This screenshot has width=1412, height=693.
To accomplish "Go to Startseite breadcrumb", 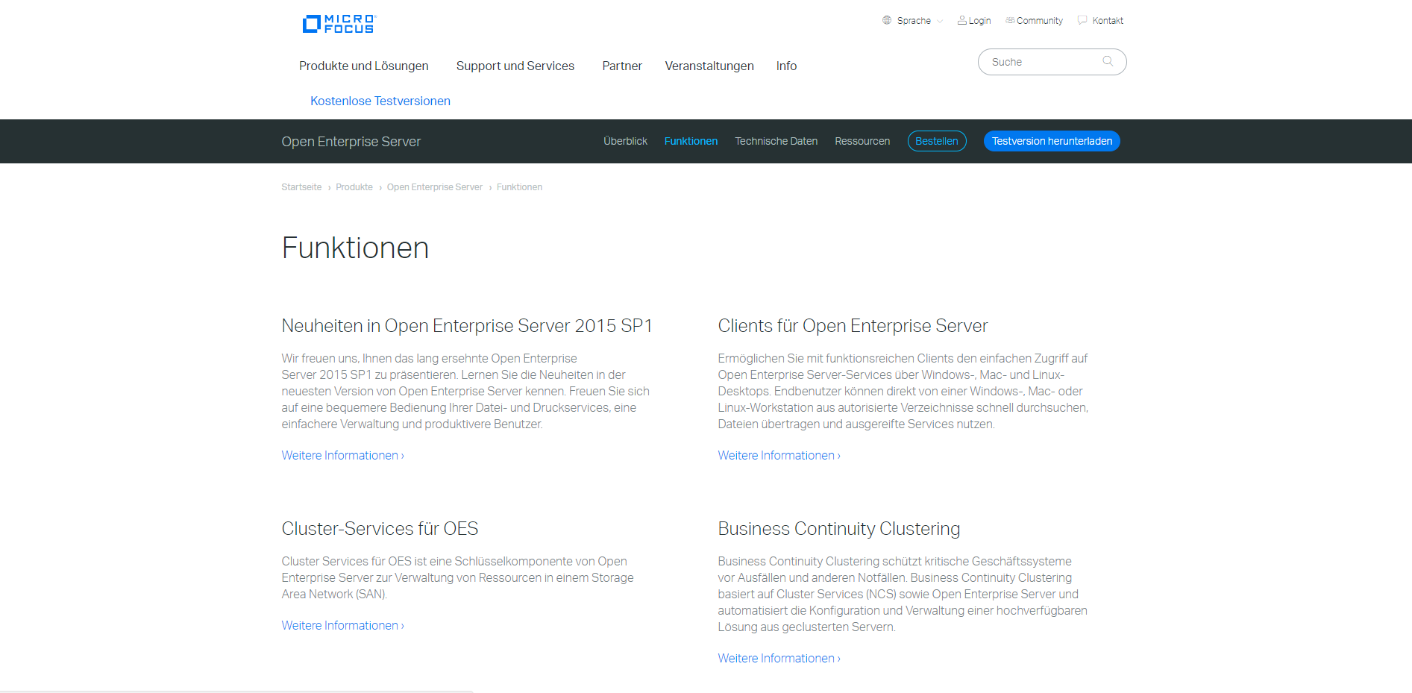I will point(301,187).
